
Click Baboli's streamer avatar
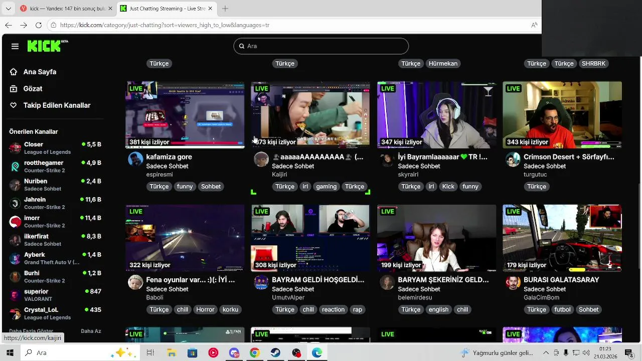135,282
